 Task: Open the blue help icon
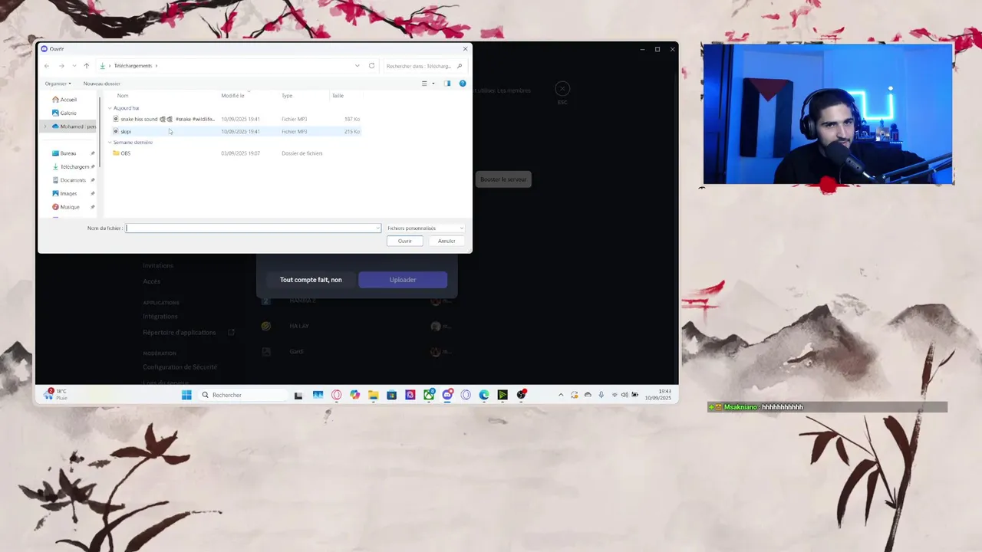click(463, 84)
